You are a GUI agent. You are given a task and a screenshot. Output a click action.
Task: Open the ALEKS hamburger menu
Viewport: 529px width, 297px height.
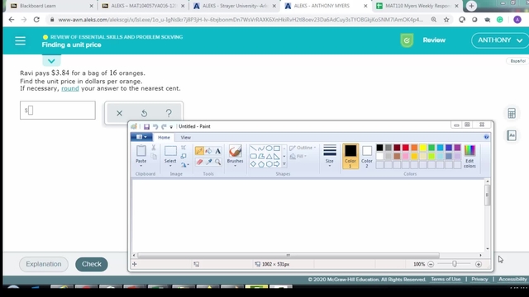(x=20, y=40)
